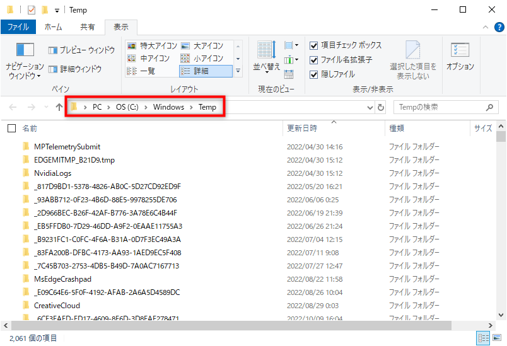This screenshot has width=507, height=346.
Task: Click the horizontal scrollbar thumb
Action: pyautogui.click(x=231, y=325)
